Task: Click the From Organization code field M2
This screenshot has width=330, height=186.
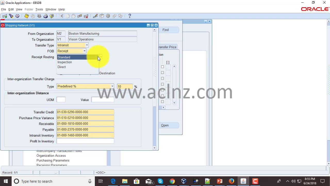Action: pos(61,34)
